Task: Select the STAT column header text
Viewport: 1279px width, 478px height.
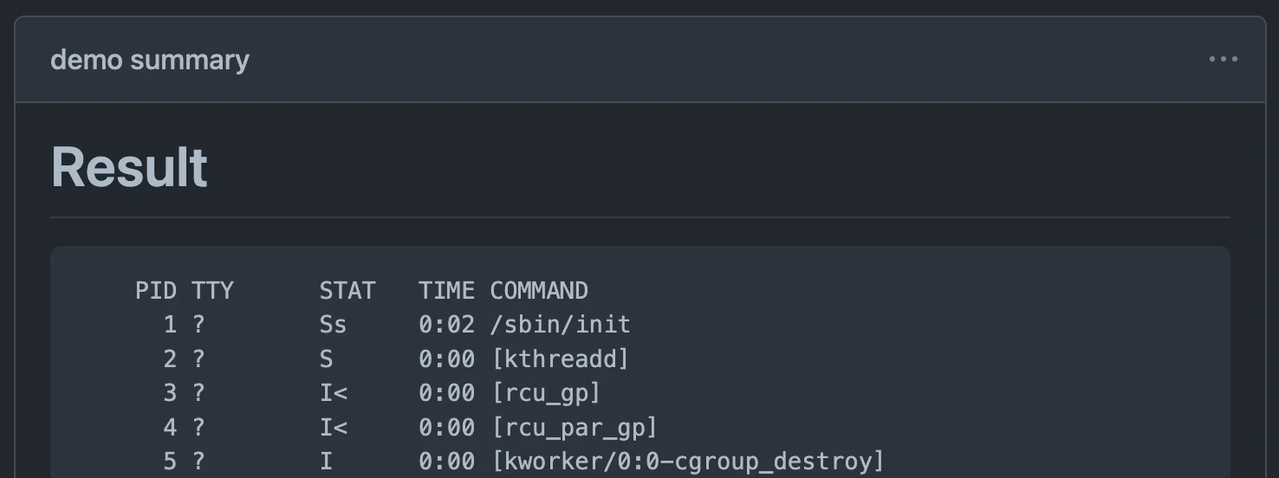Action: tap(347, 290)
